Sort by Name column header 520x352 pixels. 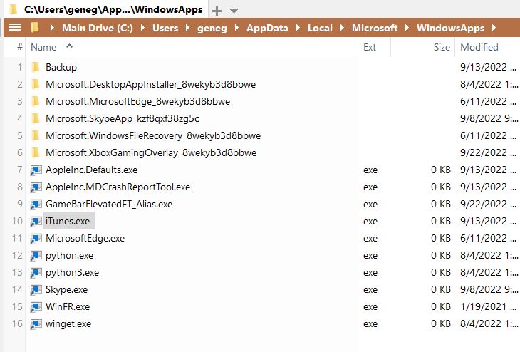(43, 47)
